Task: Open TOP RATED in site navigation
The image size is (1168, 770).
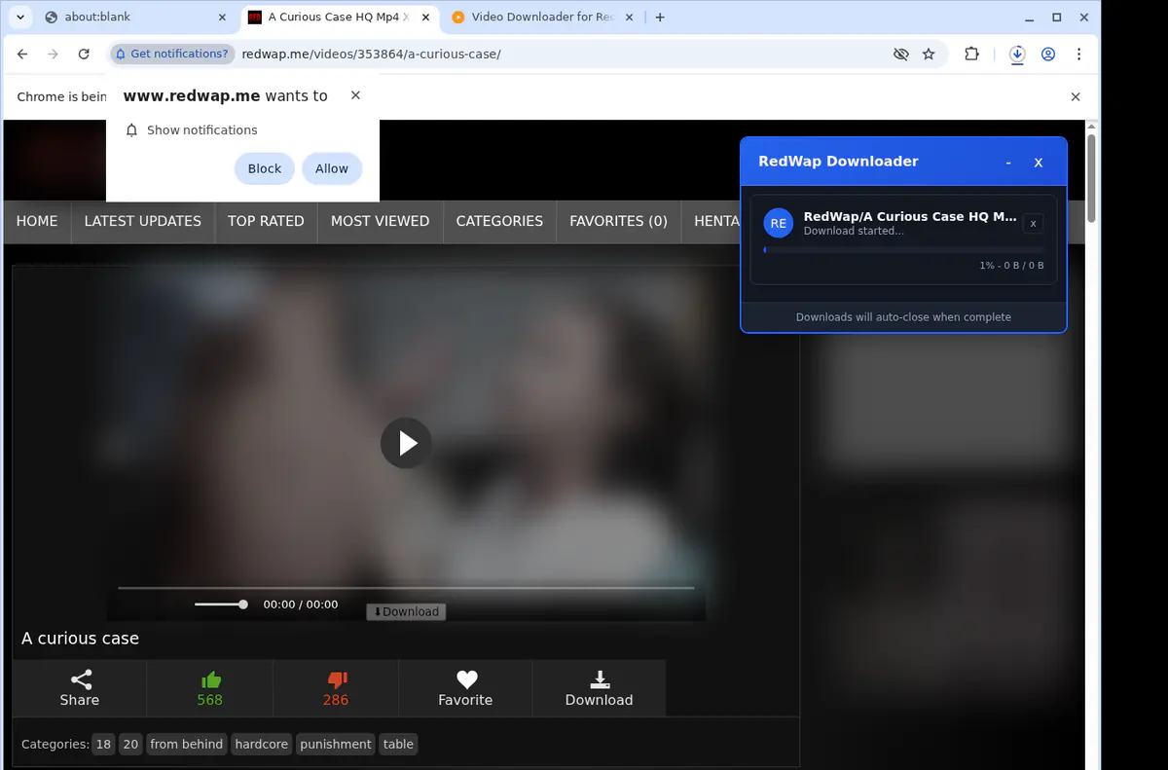Action: [266, 221]
